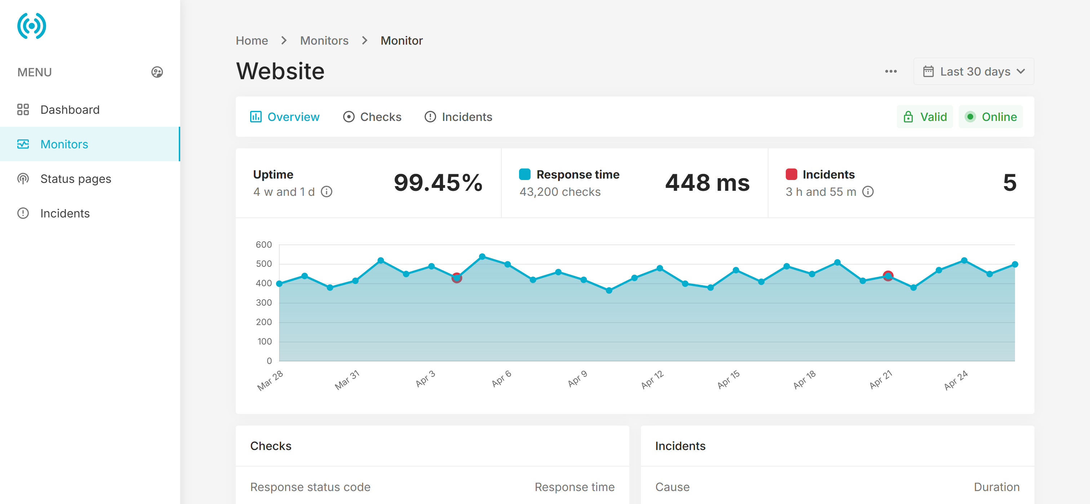Viewport: 1090px width, 504px height.
Task: Click the Incidents alert icon in sidebar
Action: (x=23, y=213)
